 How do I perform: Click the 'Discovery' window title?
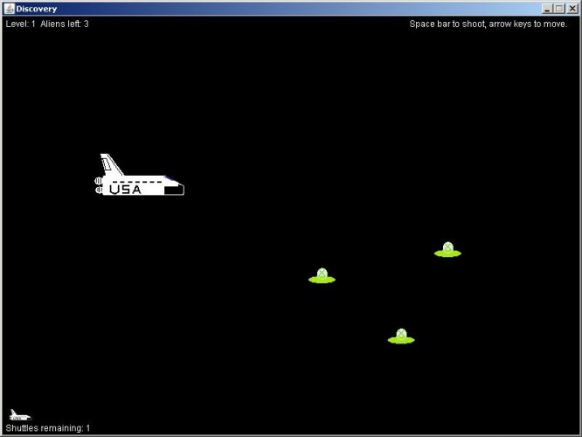click(37, 9)
